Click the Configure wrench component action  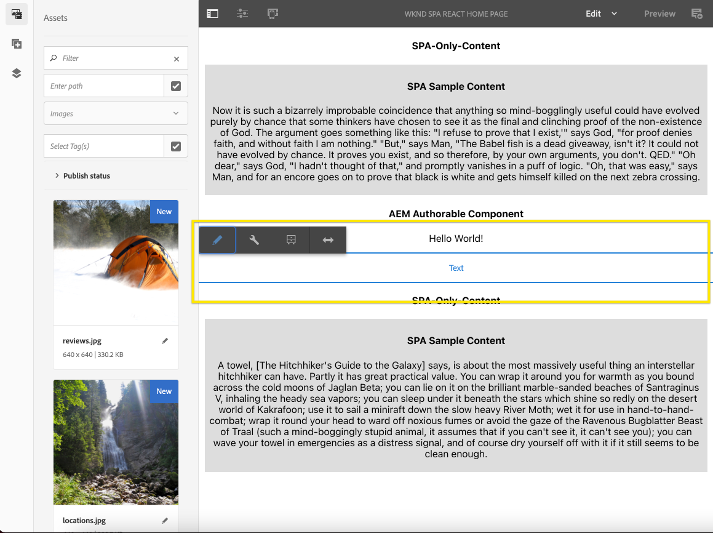pos(254,239)
